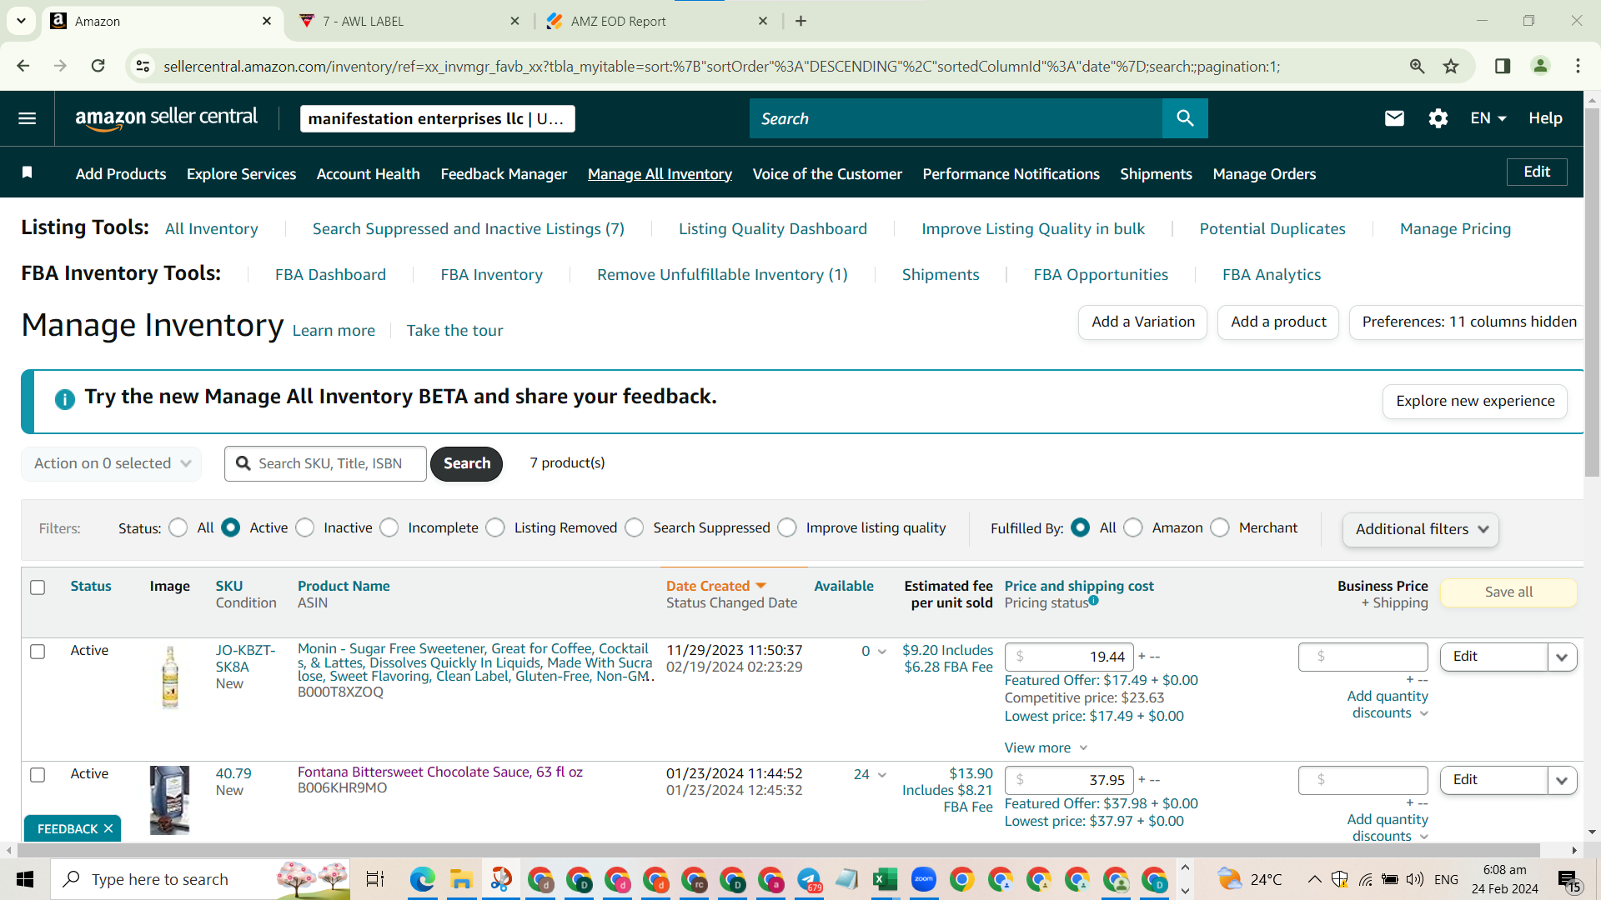Close the FEEDBACK tab with X
The width and height of the screenshot is (1601, 900).
click(108, 829)
